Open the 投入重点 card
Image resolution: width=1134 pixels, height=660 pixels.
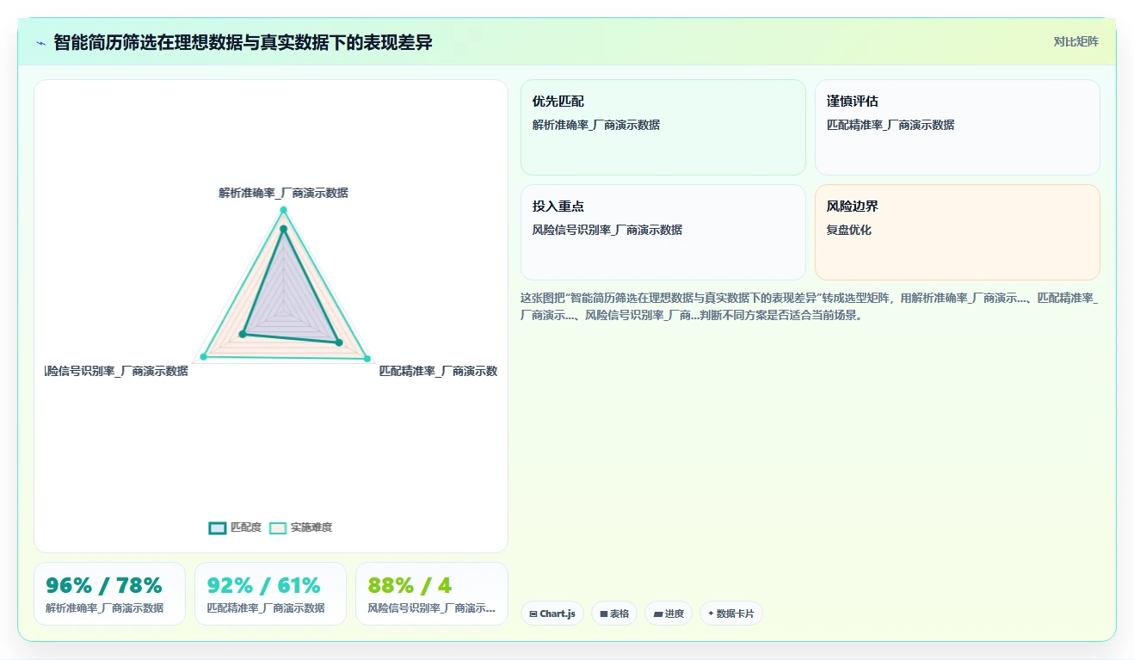[x=663, y=232]
